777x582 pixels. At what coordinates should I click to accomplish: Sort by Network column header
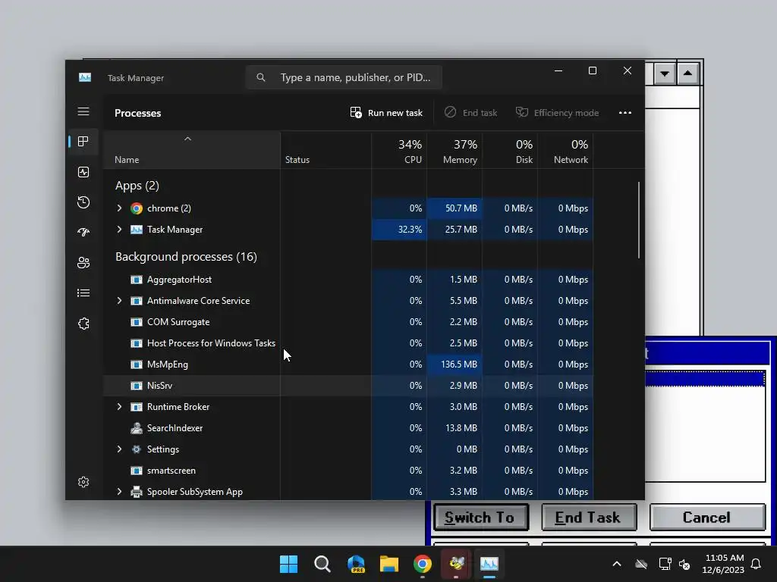[565, 151]
